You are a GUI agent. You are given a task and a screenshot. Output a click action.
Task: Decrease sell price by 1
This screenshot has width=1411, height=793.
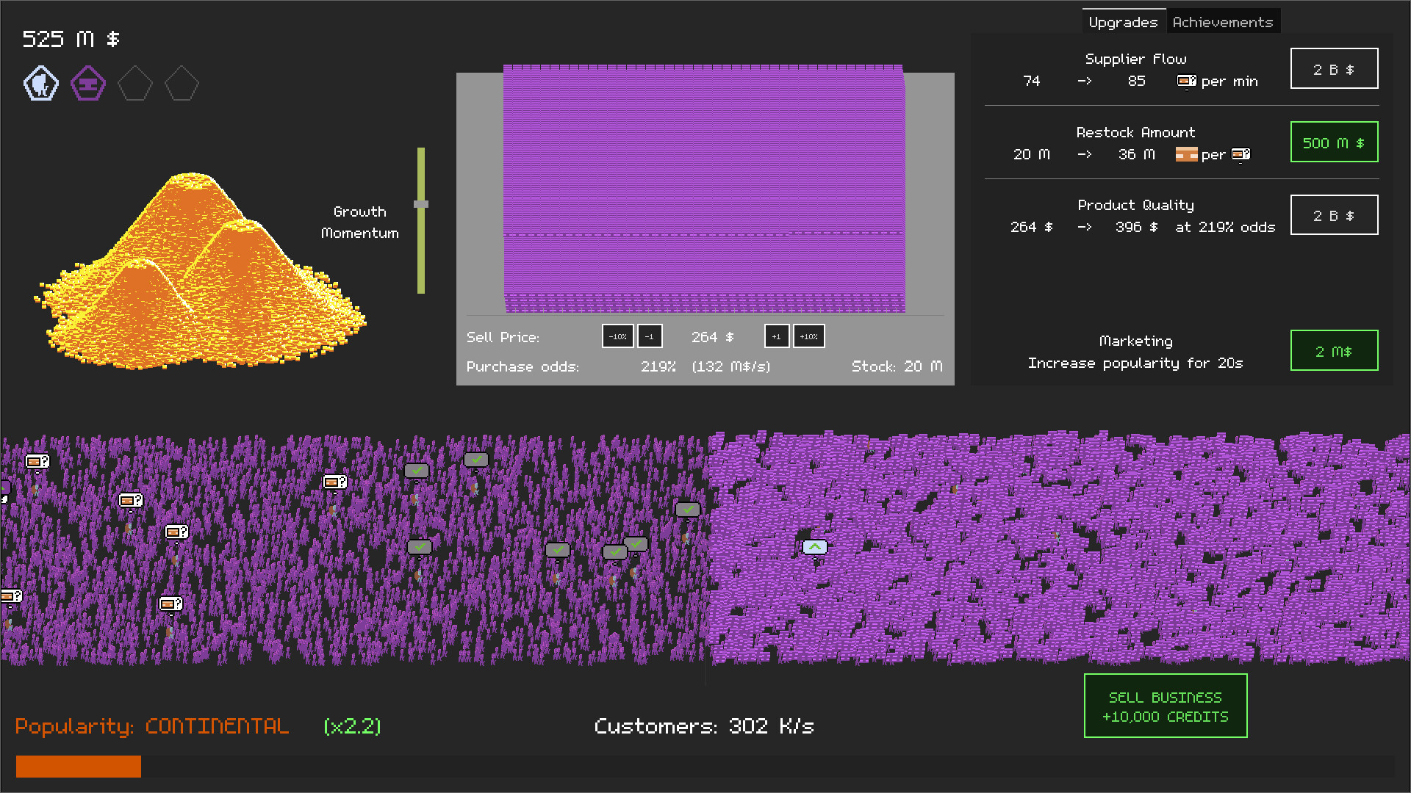point(650,336)
